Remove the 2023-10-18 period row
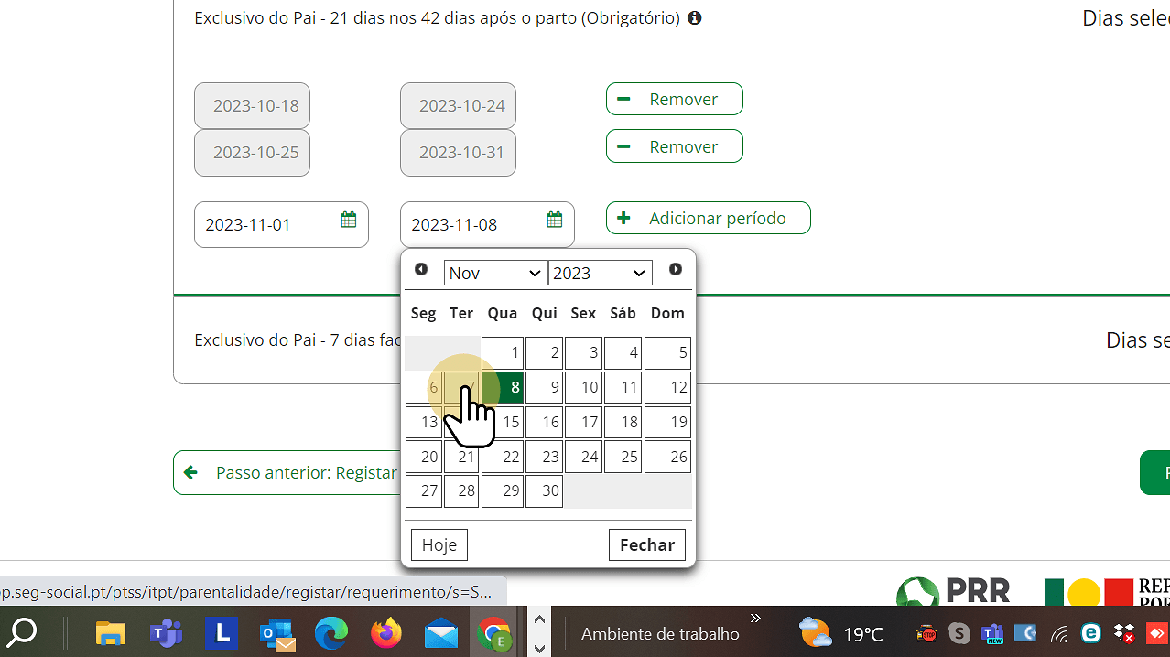This screenshot has width=1170, height=657. (x=674, y=99)
